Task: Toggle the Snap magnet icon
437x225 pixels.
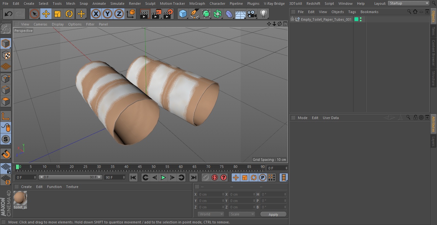Action: 6,154
